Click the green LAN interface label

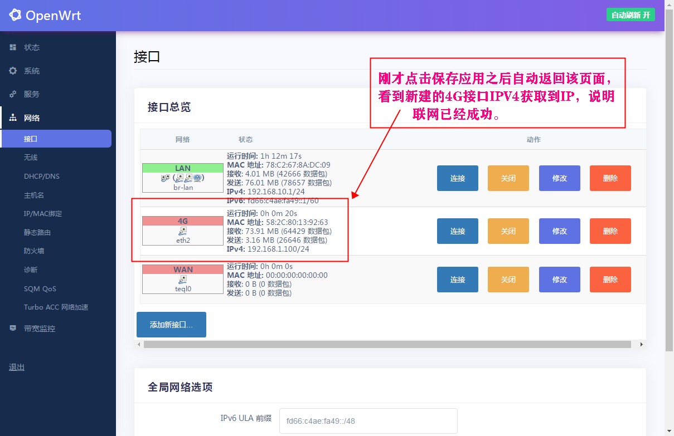(183, 168)
